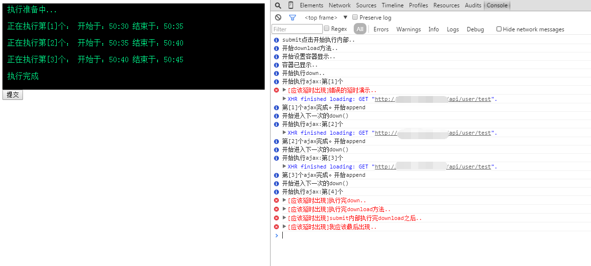Toggle the Regex filter checkbox
The width and height of the screenshot is (591, 266).
327,29
